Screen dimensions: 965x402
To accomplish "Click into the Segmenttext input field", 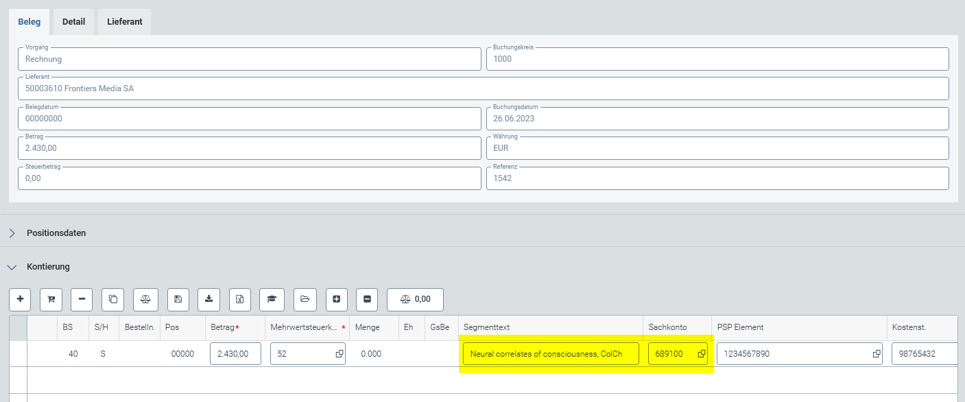I will [550, 354].
